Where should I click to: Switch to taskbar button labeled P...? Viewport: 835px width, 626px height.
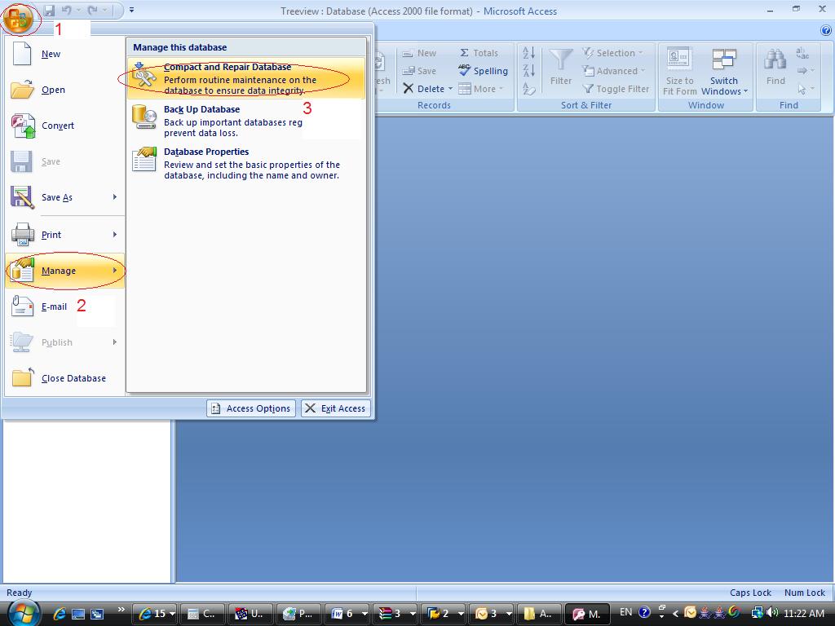click(x=298, y=614)
